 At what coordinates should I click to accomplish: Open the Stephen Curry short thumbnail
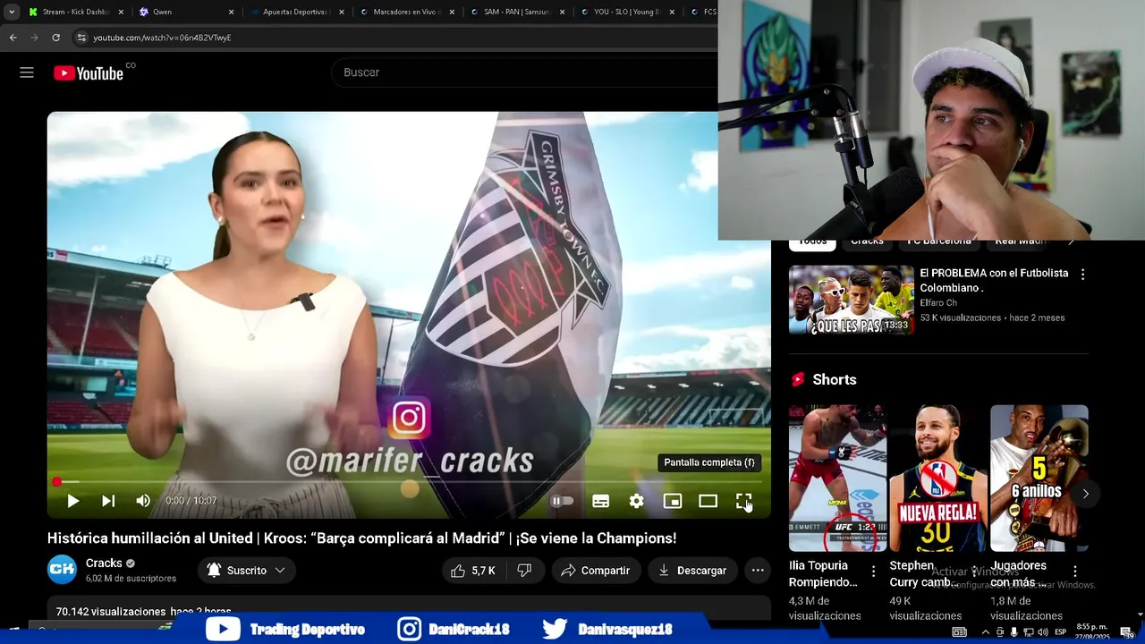[x=938, y=478]
